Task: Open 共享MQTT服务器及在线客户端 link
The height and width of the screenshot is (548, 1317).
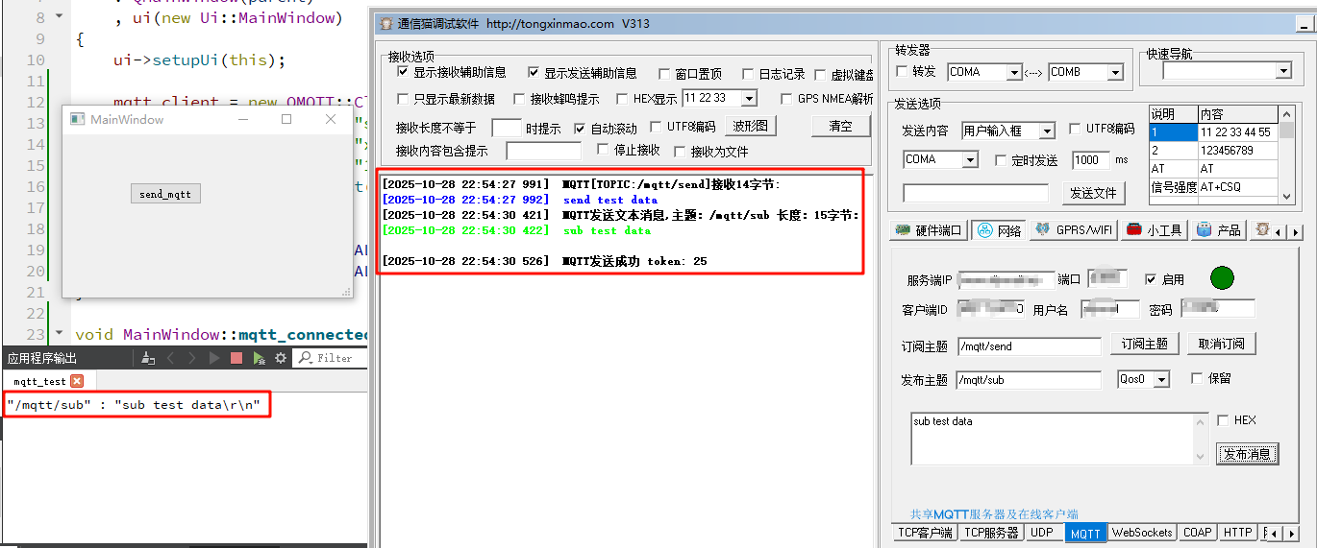Action: (994, 514)
